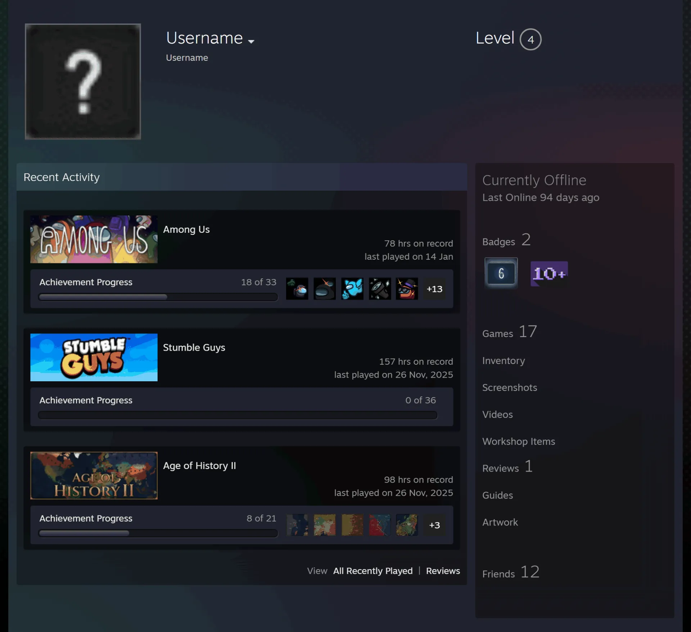The image size is (691, 632).
Task: Select fifth Age of History II achievement icon
Action: coord(407,525)
